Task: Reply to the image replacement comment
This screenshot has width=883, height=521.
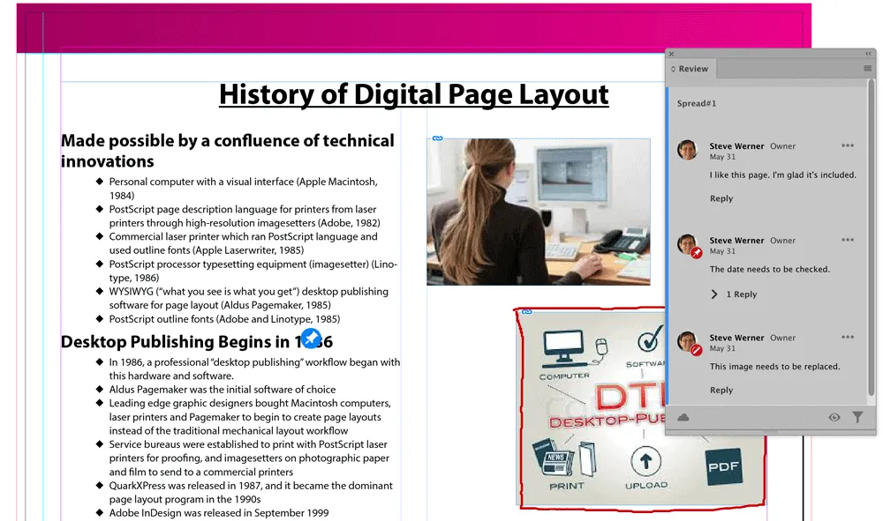Action: (721, 390)
